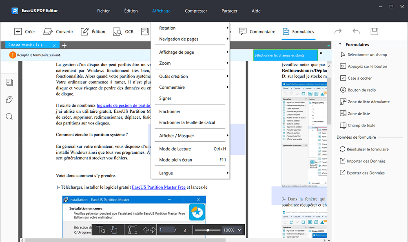
Task: Click the Créer toolbar icon
Action: tap(18, 32)
